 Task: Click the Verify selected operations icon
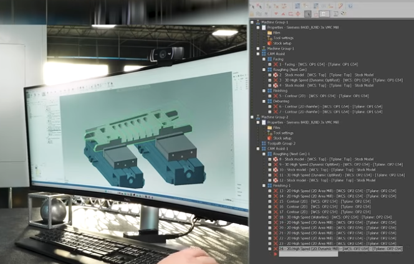pos(306,6)
